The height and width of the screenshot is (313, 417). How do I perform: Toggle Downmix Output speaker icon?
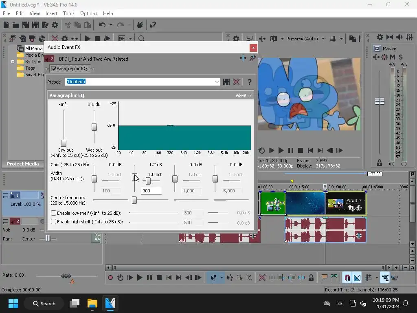point(399,37)
